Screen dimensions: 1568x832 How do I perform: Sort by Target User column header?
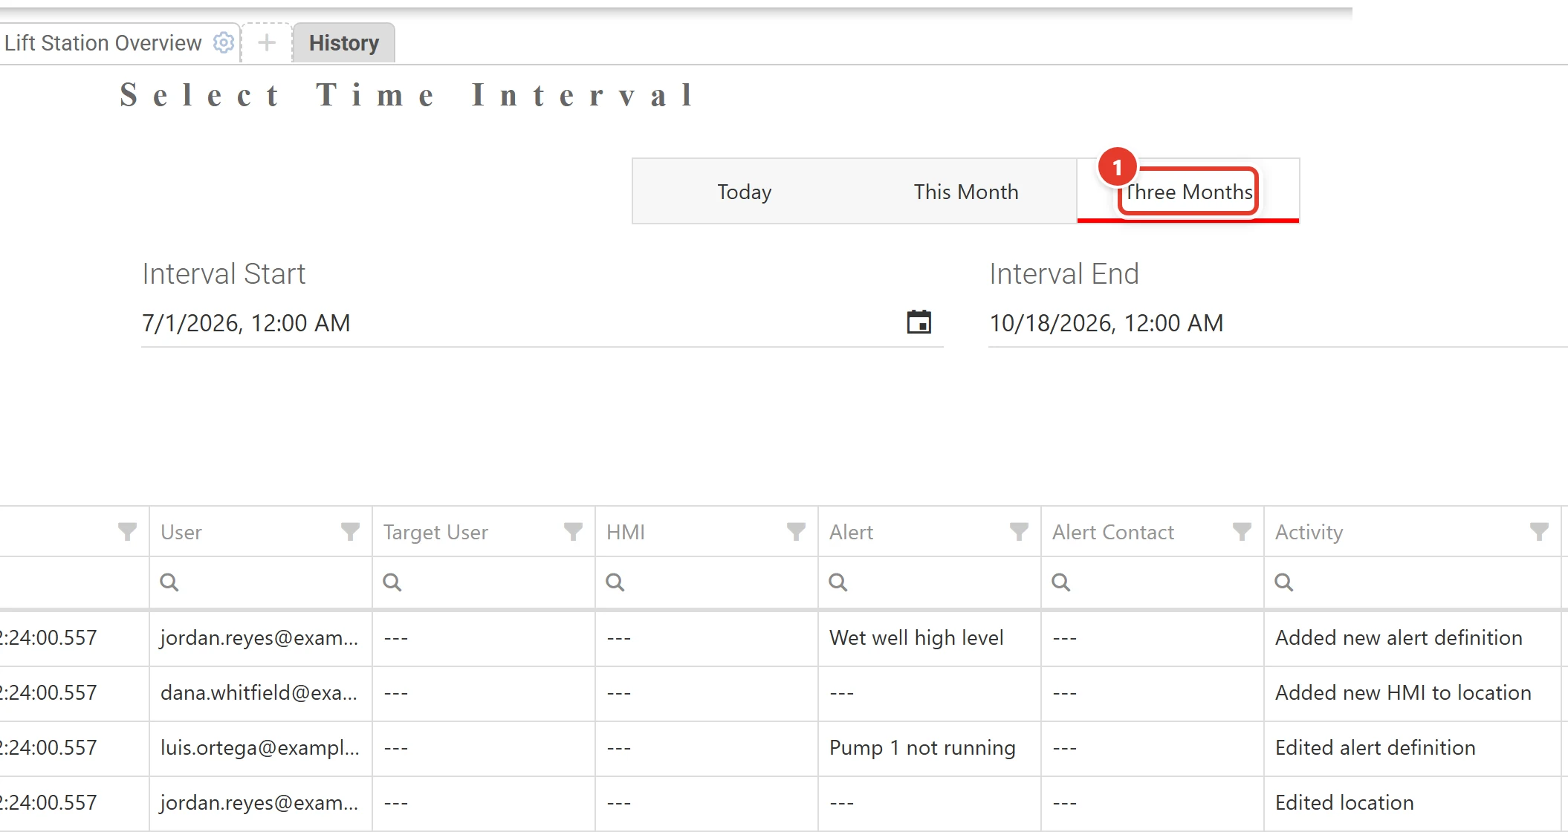click(x=435, y=533)
